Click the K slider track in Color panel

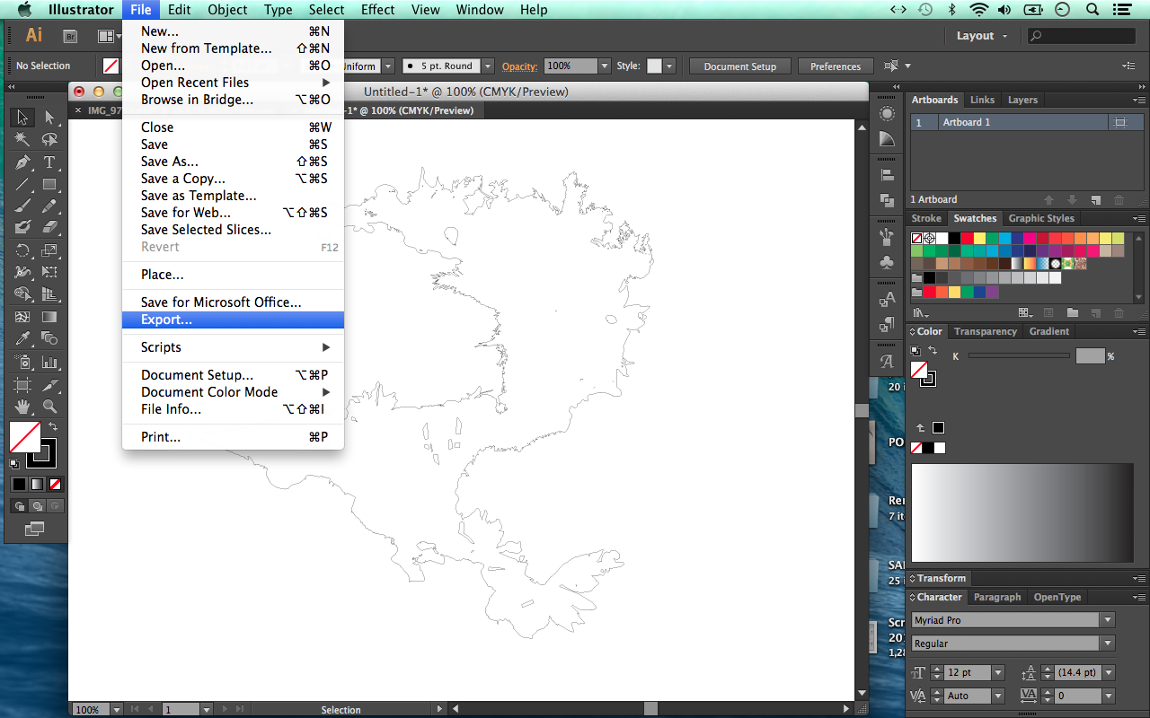[1019, 356]
